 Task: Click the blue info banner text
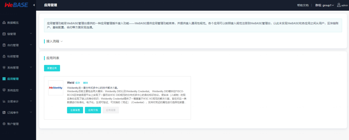pyautogui.click(x=193, y=25)
